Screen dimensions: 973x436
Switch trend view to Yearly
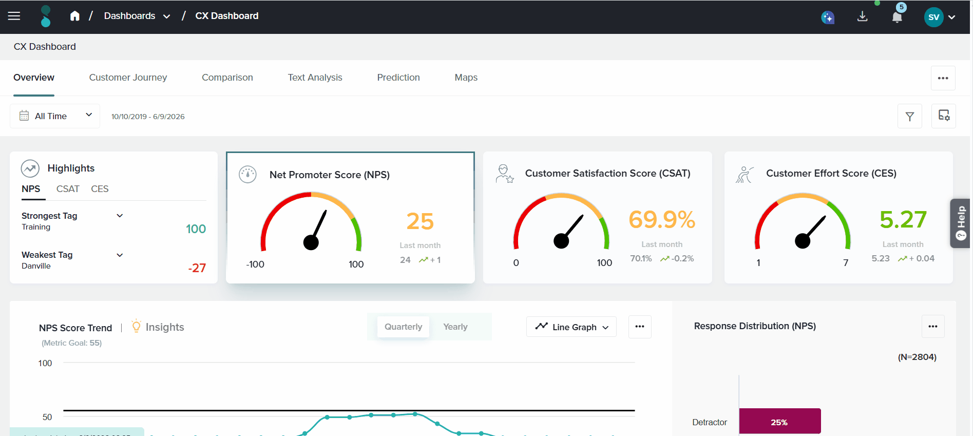[x=455, y=327]
